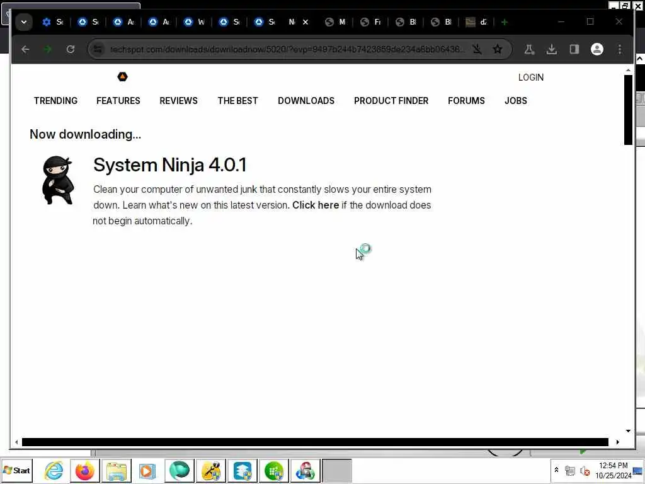Open the REVIEWS section
Viewport: 645px width, 484px height.
pos(178,101)
